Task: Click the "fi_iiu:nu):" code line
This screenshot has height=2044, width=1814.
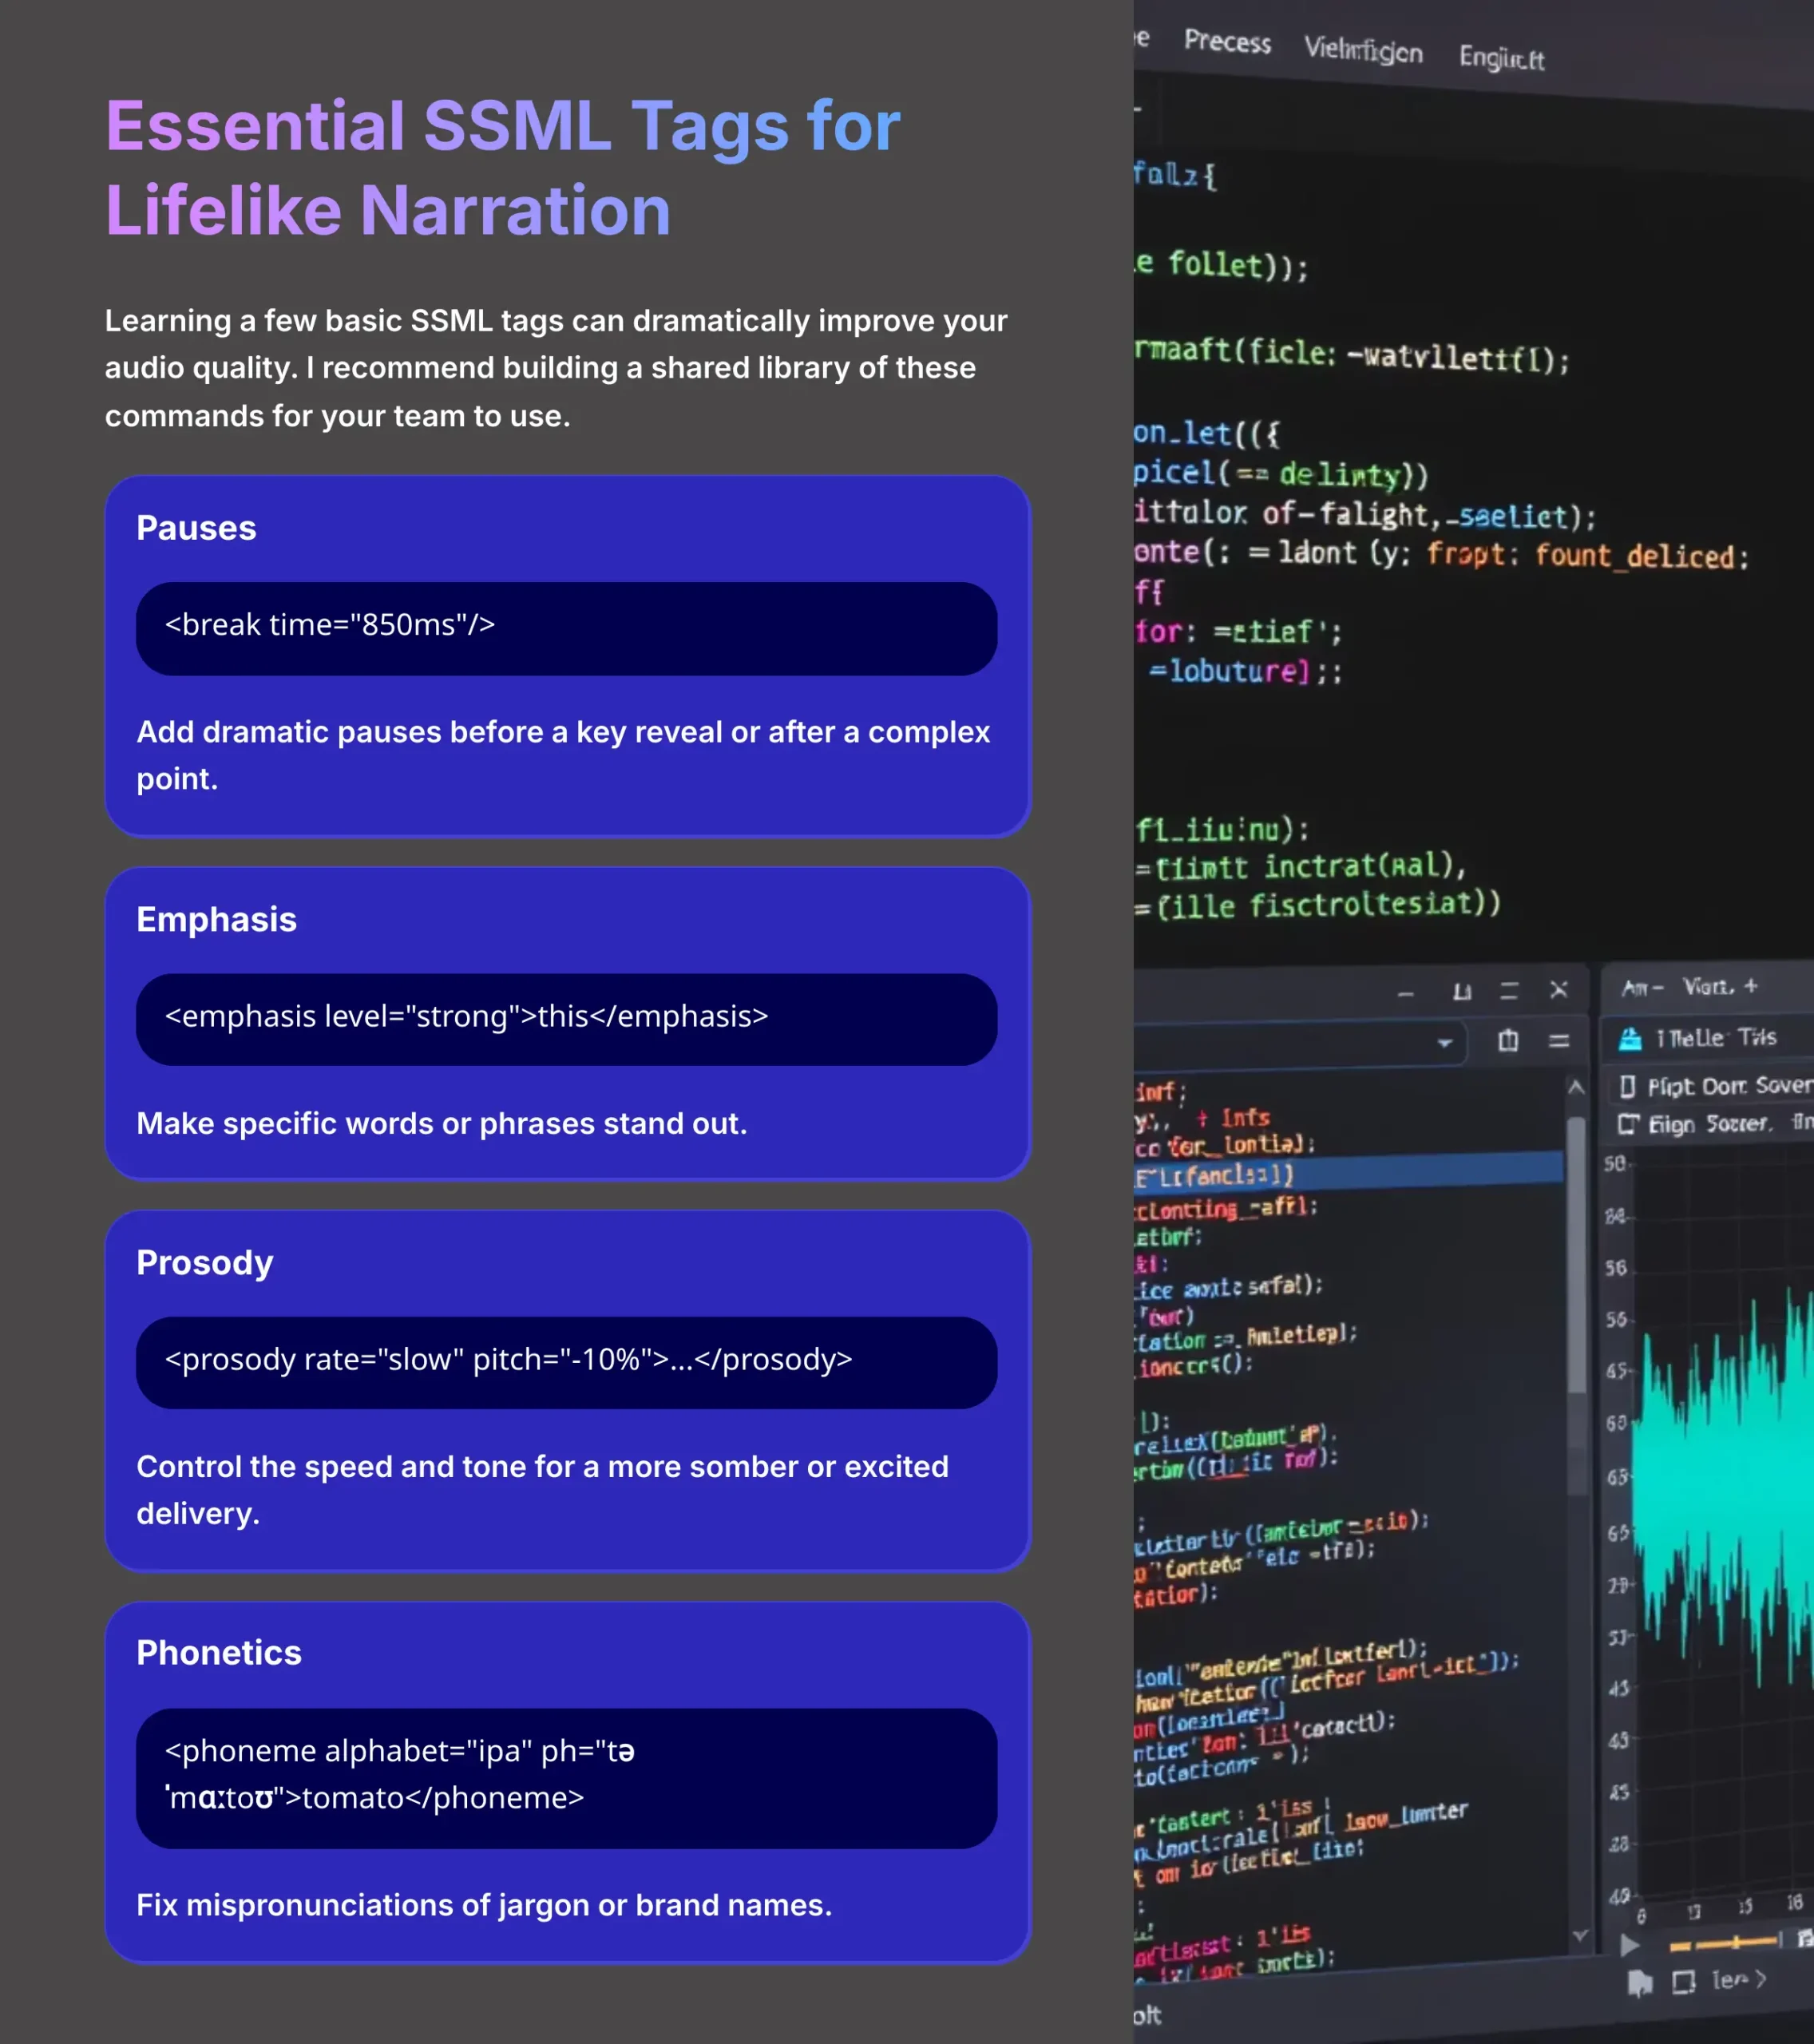Action: (x=1222, y=830)
